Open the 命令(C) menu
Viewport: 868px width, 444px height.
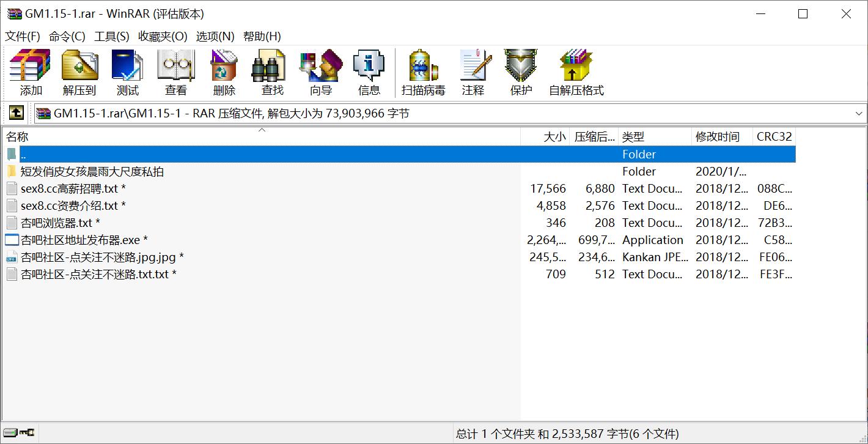67,36
